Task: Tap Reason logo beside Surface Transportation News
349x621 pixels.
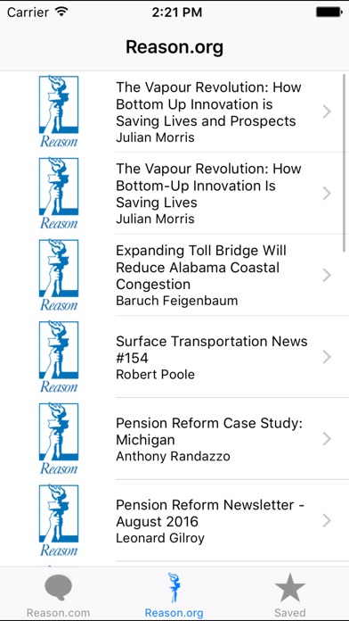Action: [x=59, y=357]
